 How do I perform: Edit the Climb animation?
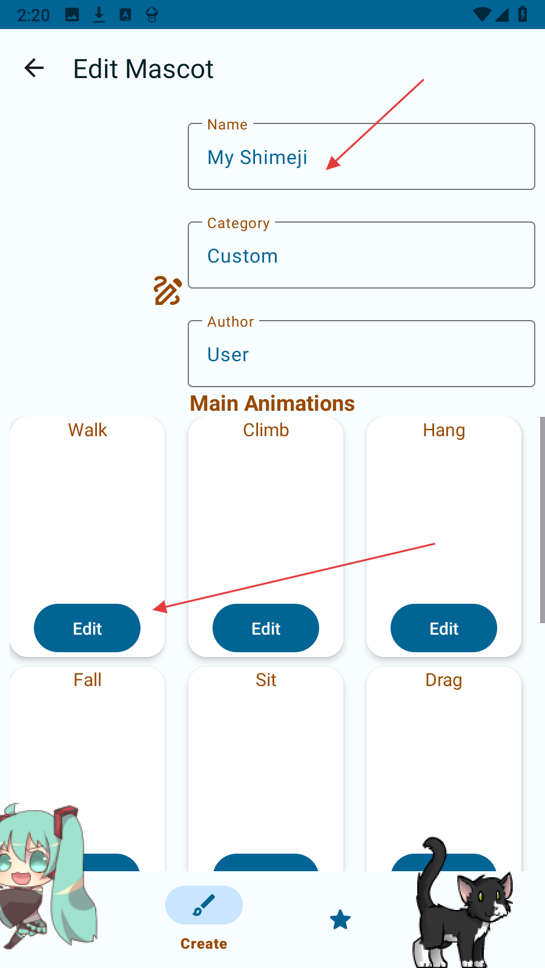266,629
